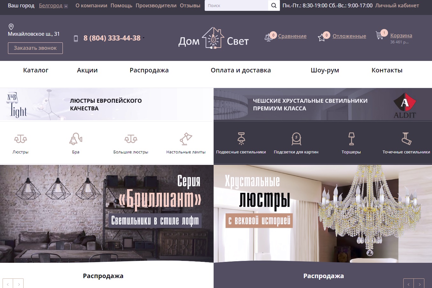Select the Бра category icon
Viewport: 432px width, 288px height.
[x=76, y=139]
